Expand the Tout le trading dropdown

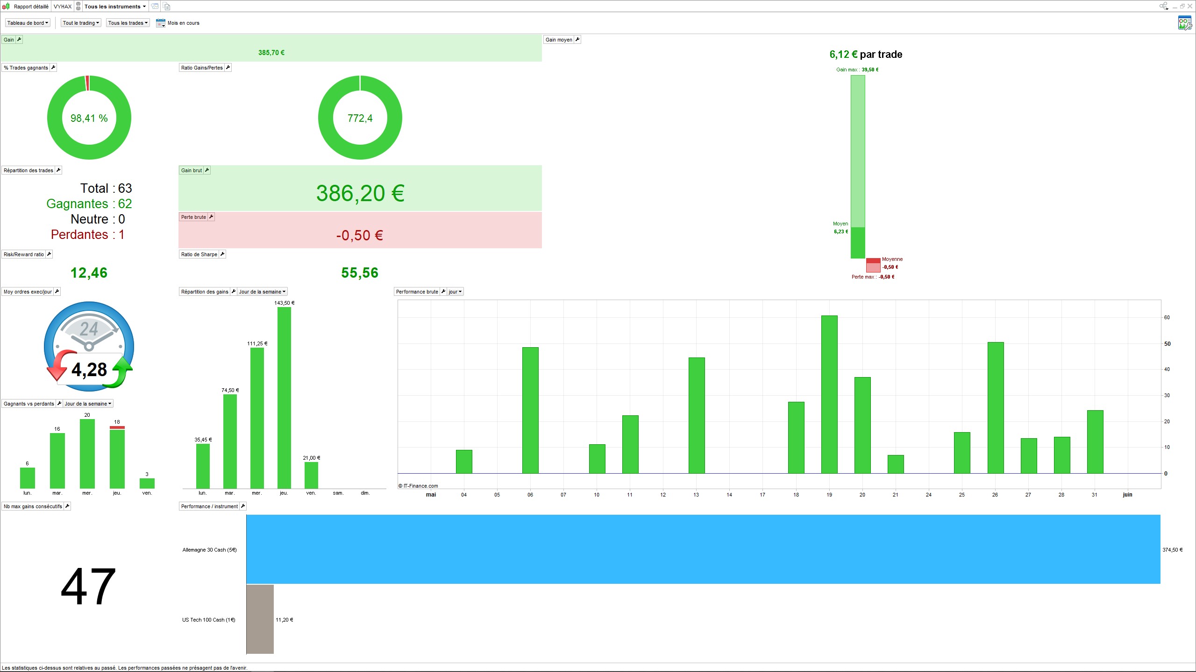pos(81,23)
